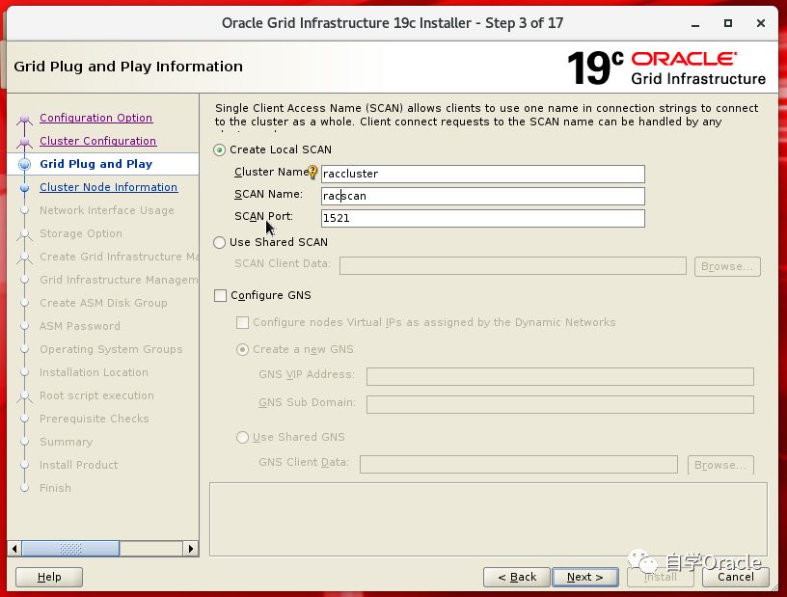Choose the Create a new GNS option
787x597 pixels.
[242, 349]
